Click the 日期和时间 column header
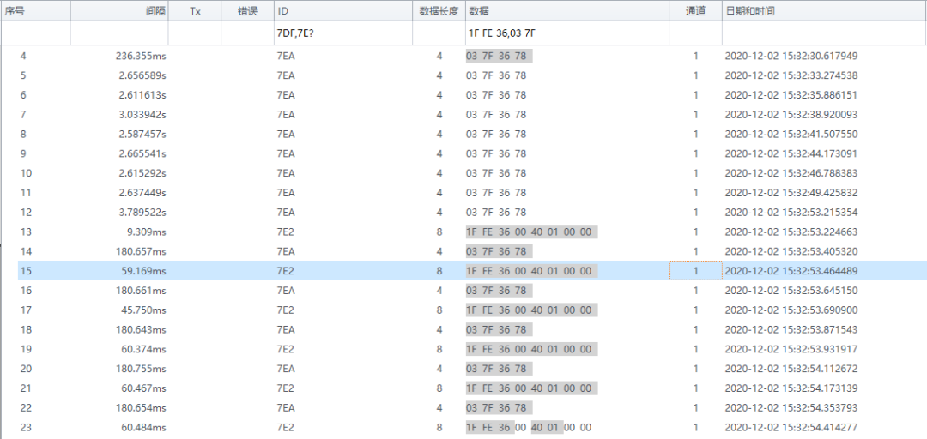Image resolution: width=927 pixels, height=439 pixels. 824,11
